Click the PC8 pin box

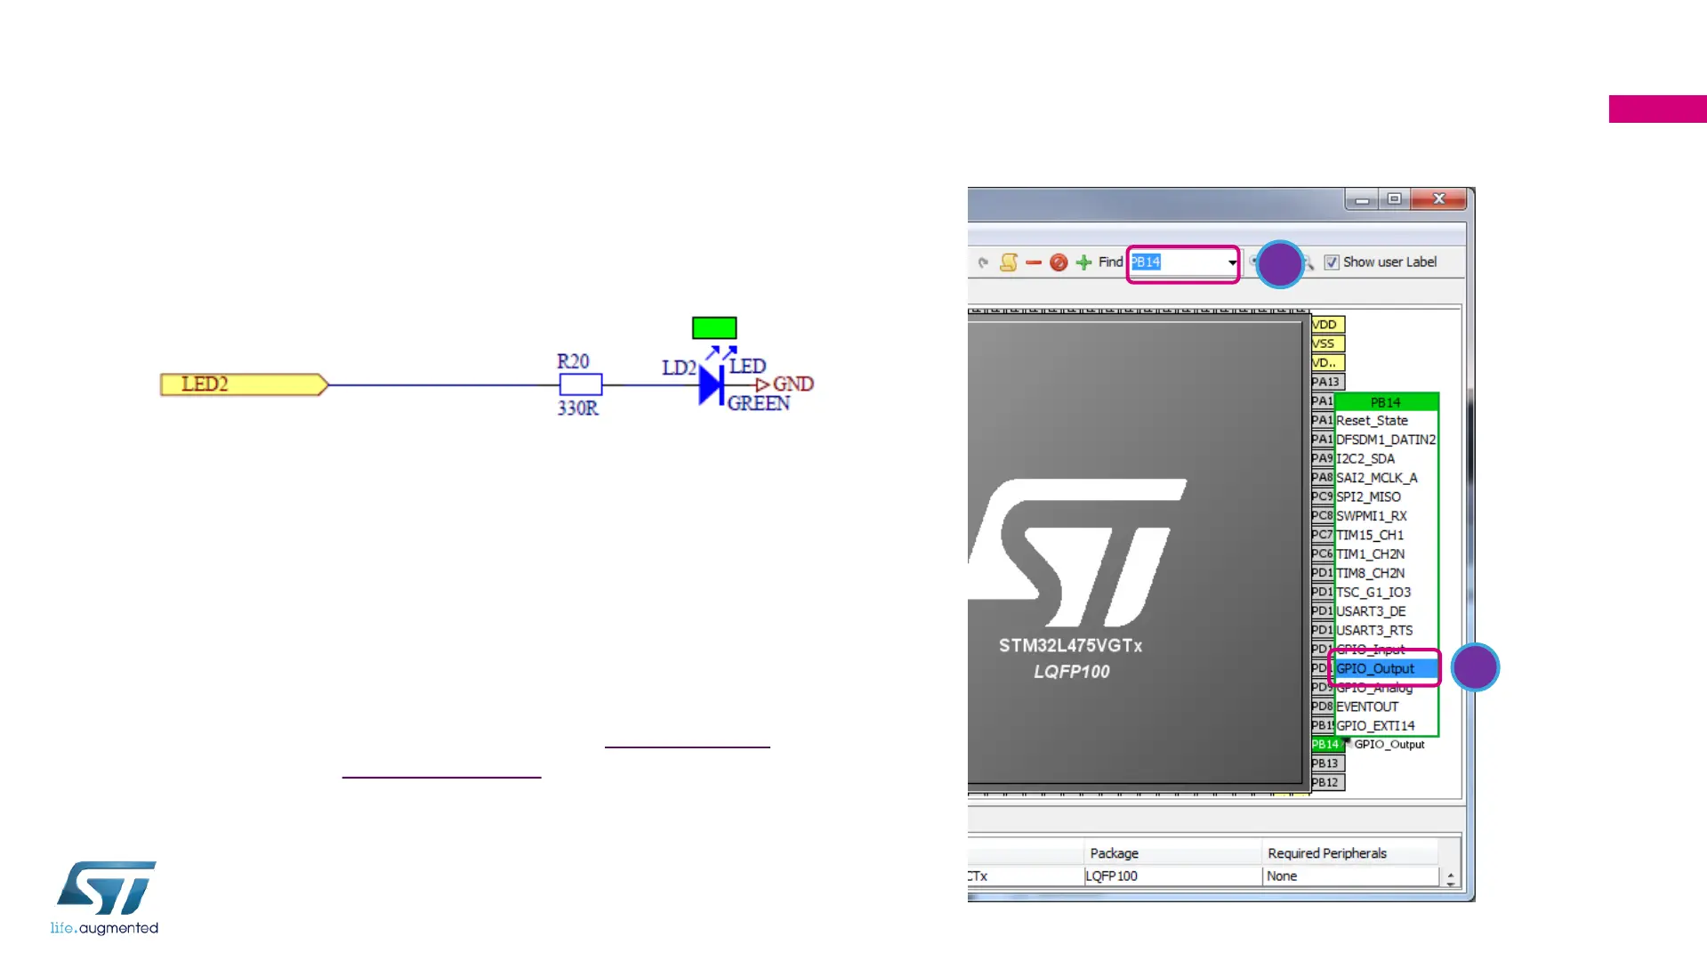click(1323, 516)
